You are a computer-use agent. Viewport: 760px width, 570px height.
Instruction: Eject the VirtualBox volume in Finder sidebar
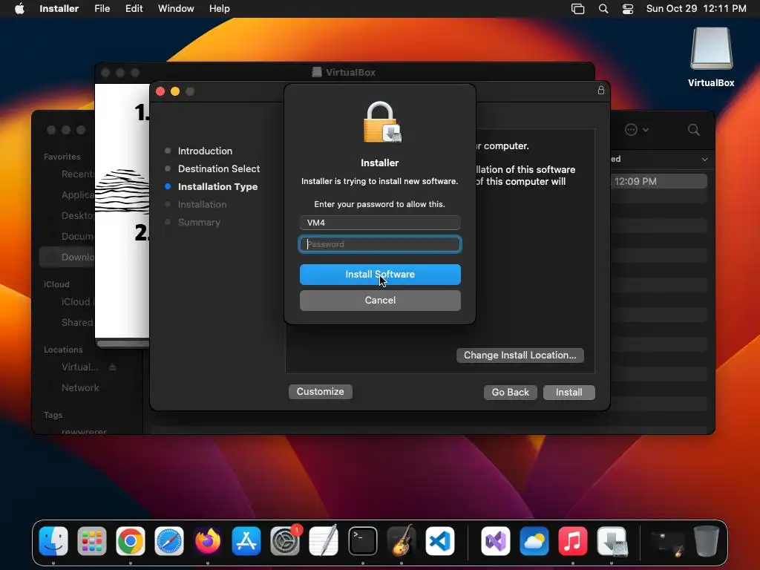[113, 367]
